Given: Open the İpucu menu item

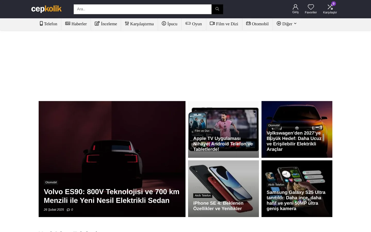Looking at the screenshot, I should pos(170,24).
